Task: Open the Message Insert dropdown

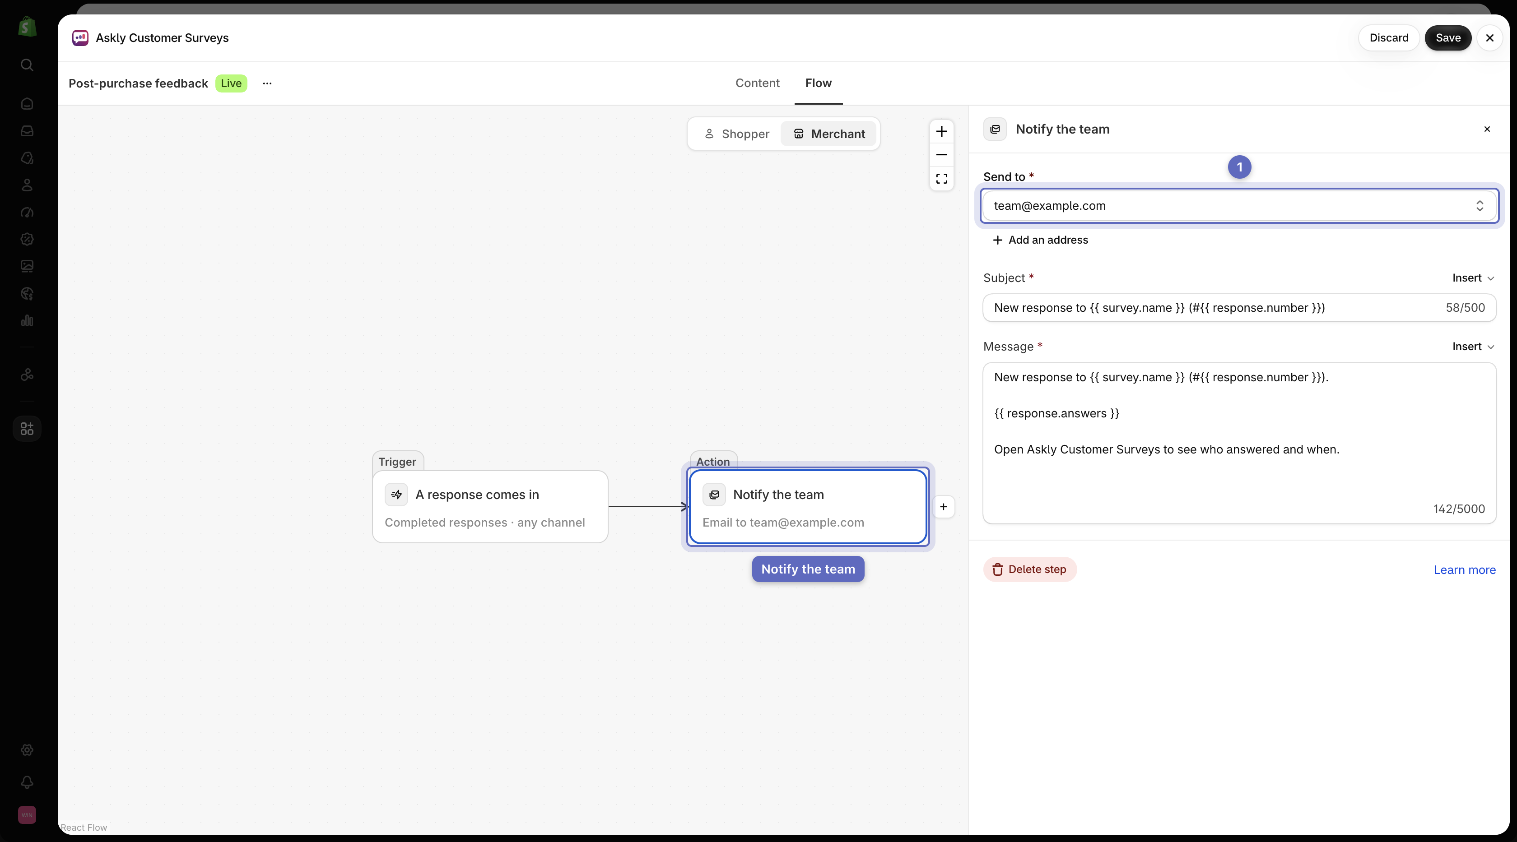Action: point(1473,347)
